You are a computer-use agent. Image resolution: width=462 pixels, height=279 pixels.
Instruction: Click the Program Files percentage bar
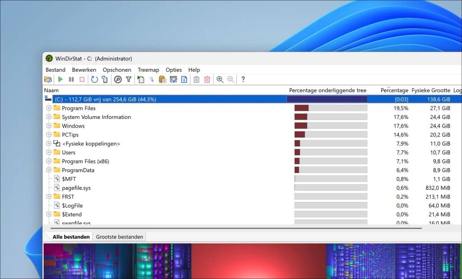click(331, 108)
